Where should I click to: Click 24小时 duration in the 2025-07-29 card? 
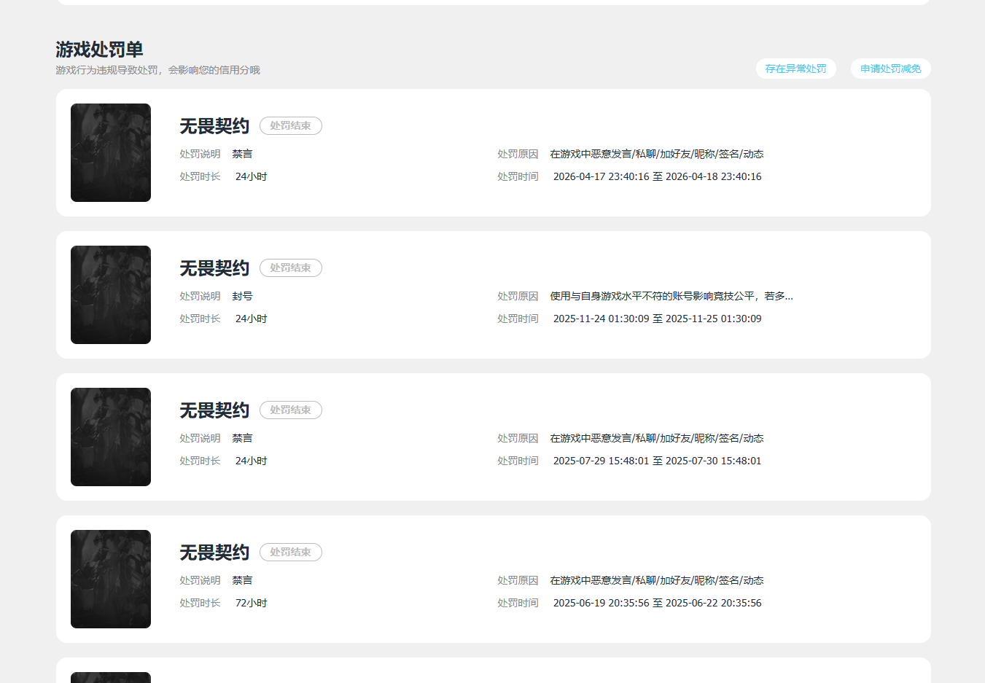(251, 461)
